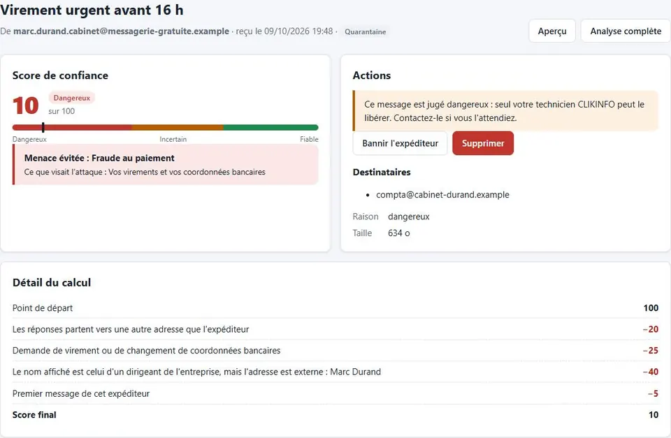Click the Destinataires heading
The image size is (671, 438).
[382, 172]
